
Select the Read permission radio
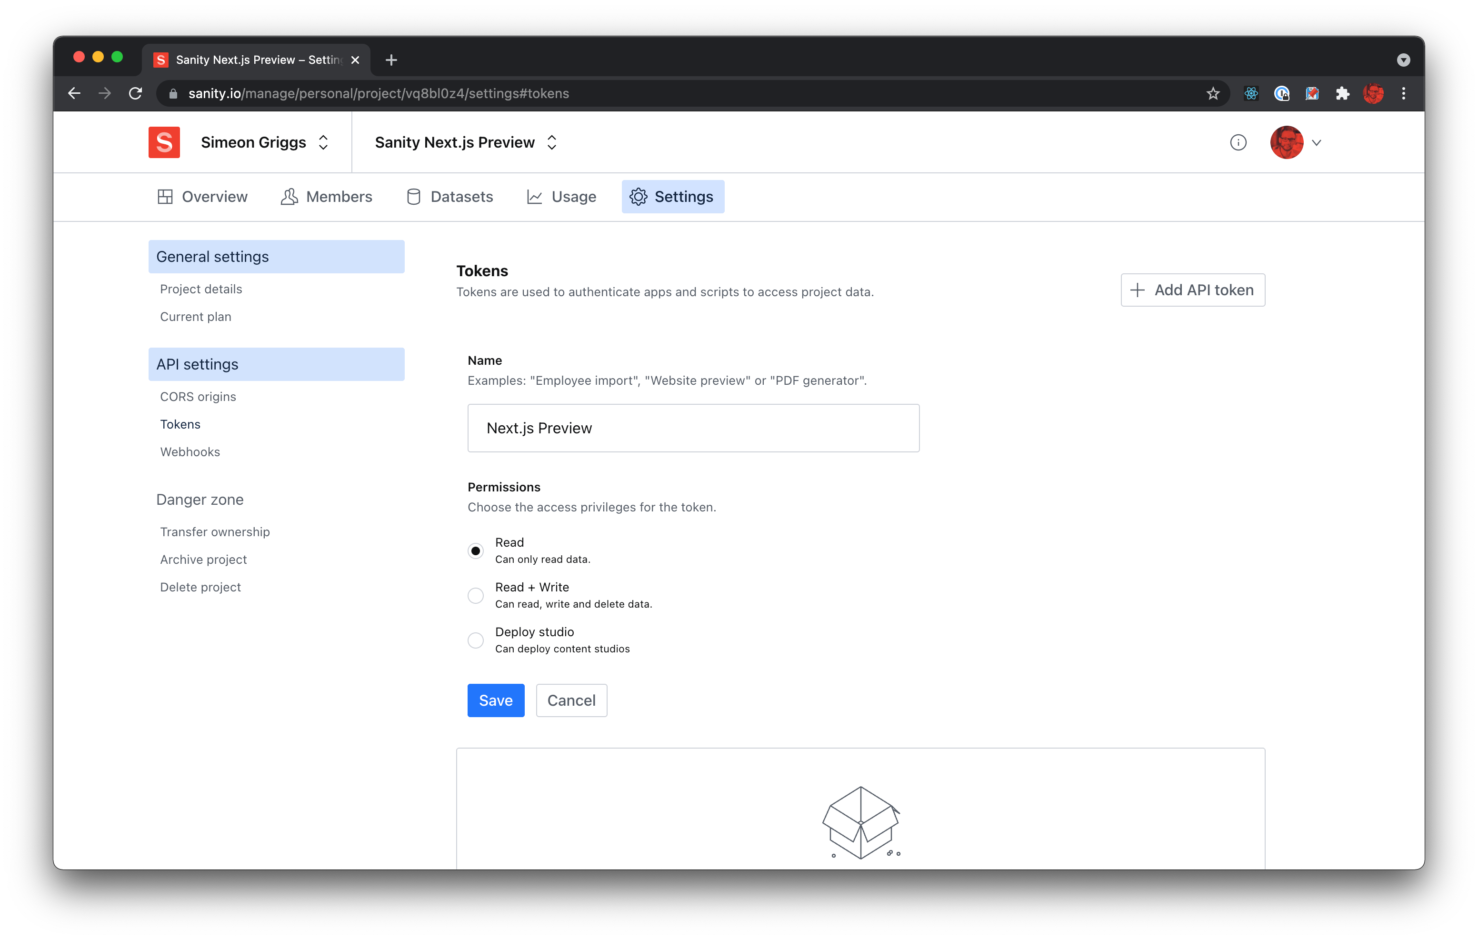(x=476, y=551)
